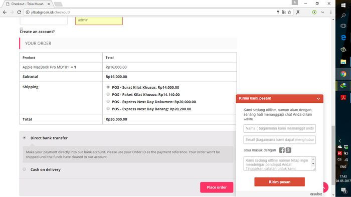Click the Chrome profile avatar button
351x197 pixels.
click(x=295, y=3)
